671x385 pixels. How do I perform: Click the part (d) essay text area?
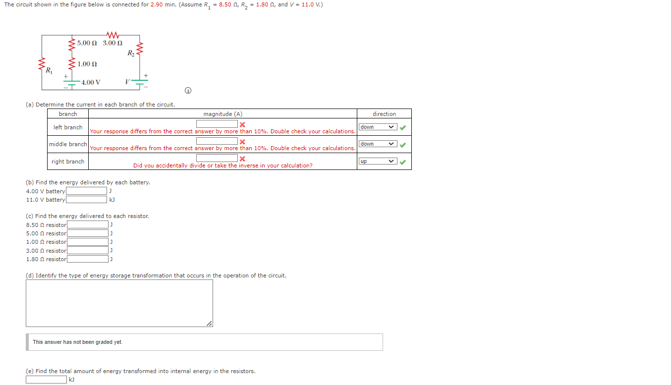click(119, 303)
